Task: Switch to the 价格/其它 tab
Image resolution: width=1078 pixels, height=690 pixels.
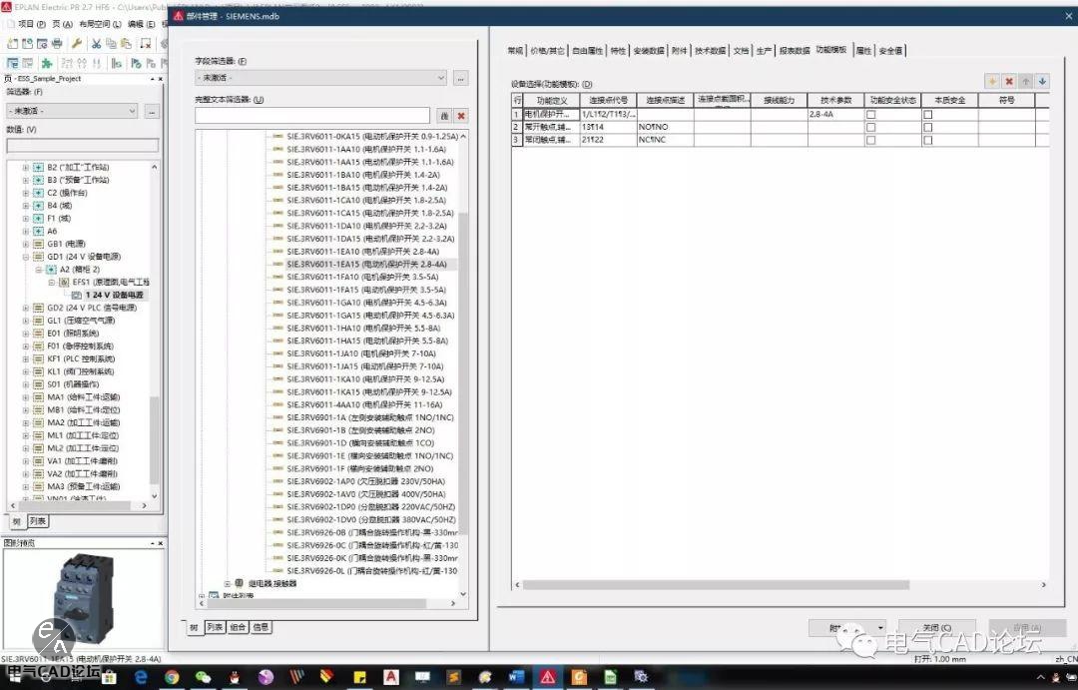Action: (x=547, y=50)
